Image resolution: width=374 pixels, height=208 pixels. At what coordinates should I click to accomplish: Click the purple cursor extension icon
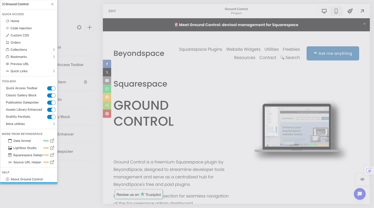click(x=369, y=171)
